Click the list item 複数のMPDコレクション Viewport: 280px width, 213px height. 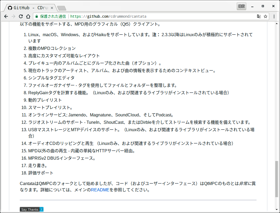point(52,48)
